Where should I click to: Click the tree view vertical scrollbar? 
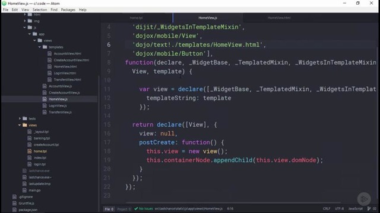pos(99,144)
